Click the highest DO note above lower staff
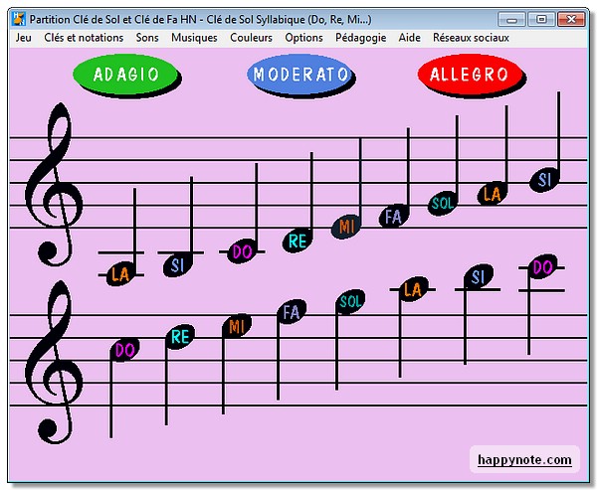The height and width of the screenshot is (490, 597). (542, 267)
